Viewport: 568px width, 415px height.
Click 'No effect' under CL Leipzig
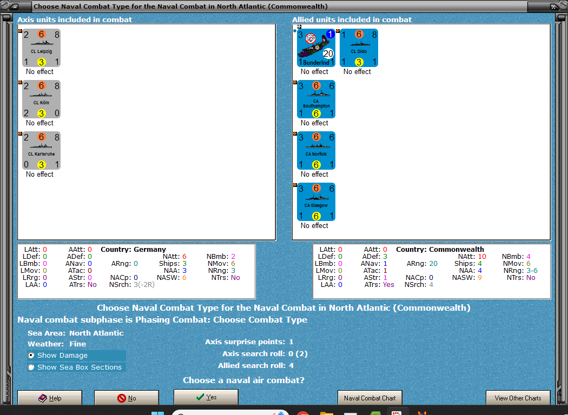click(39, 72)
